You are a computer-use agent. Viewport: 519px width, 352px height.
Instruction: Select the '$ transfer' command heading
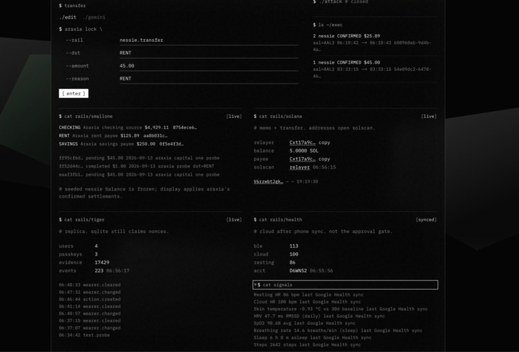[72, 6]
